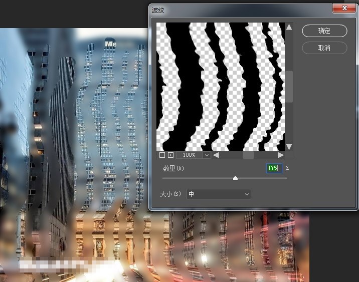Viewport: 359px width, 282px height.
Task: Click preview scroll down arrow
Action: click(x=289, y=146)
